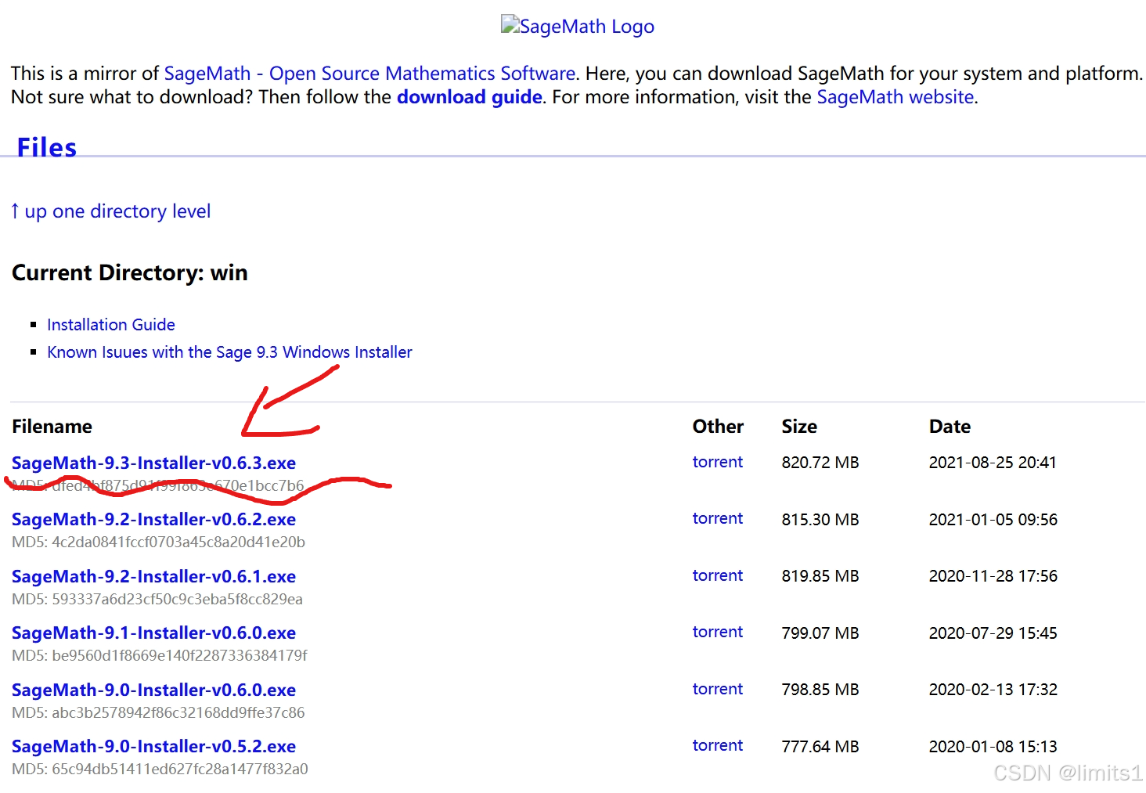Open the download guide link
This screenshot has height=793, width=1146.
[x=470, y=97]
